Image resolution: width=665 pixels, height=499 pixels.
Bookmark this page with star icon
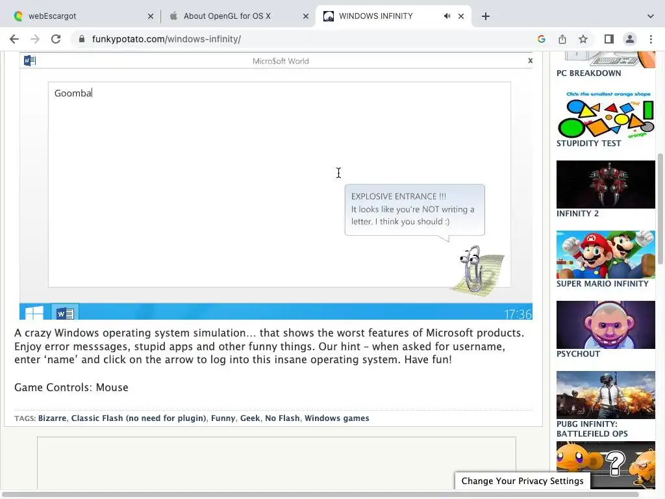583,39
